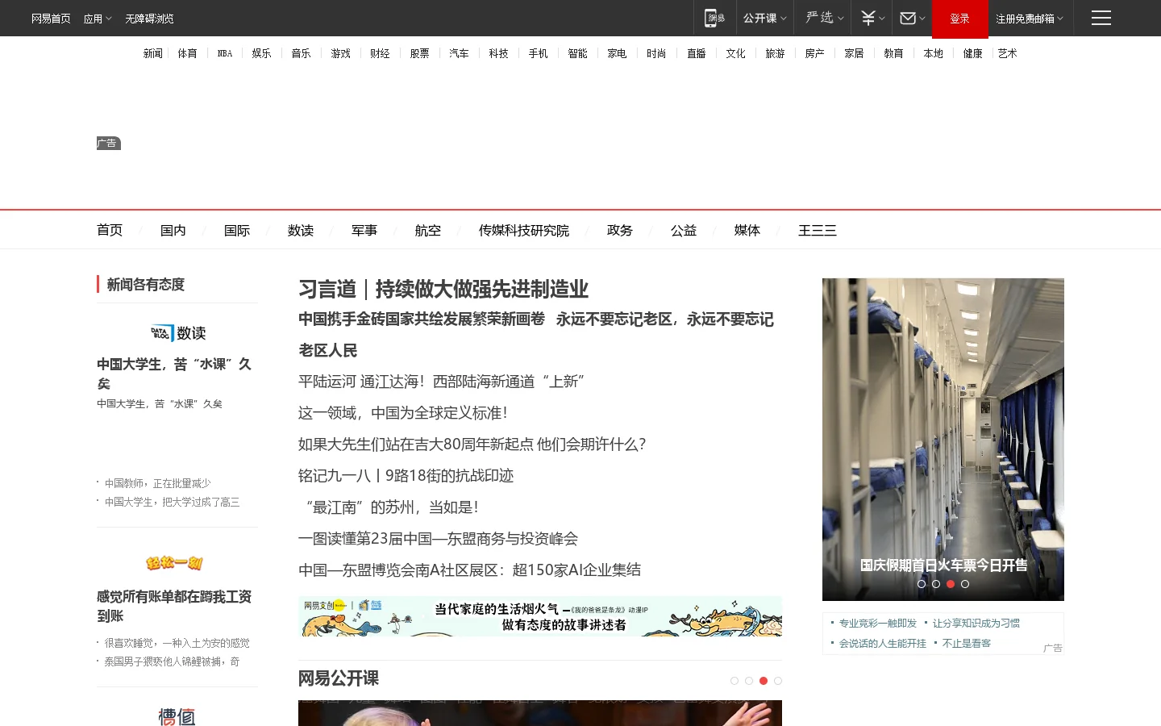Select fourth dot of 网易公开课 carousel
Viewport: 1161px width, 726px height.
click(x=778, y=681)
